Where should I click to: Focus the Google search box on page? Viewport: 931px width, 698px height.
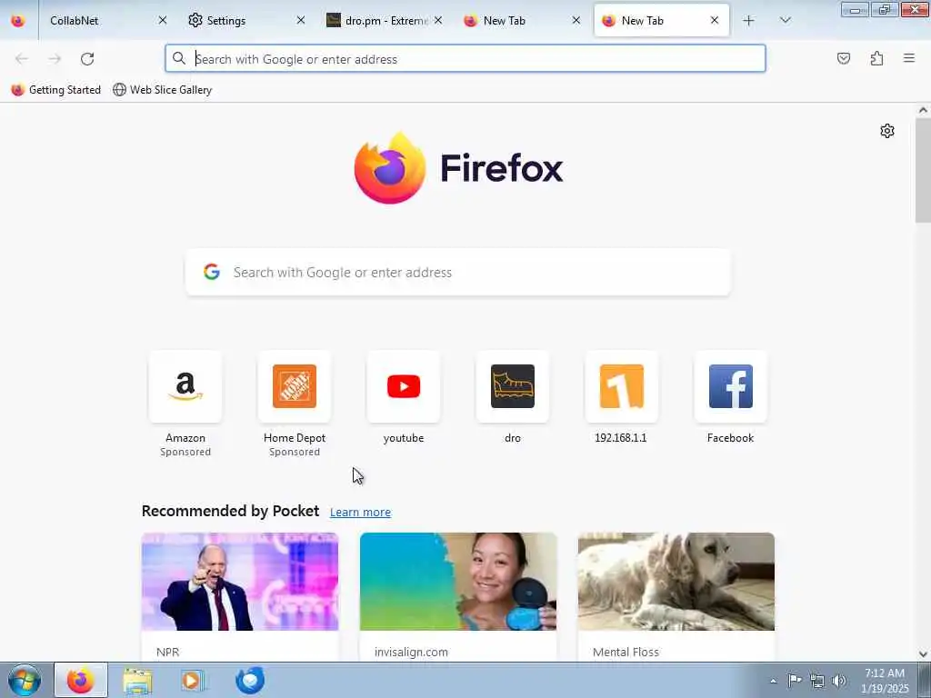(458, 273)
